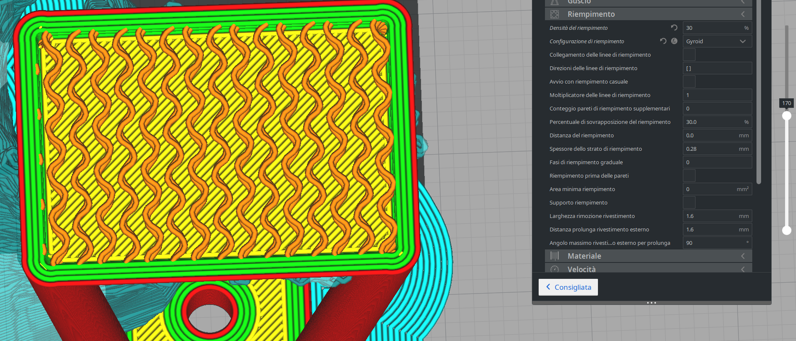This screenshot has height=341, width=796.
Task: Enable the Supporto riempimento checkbox
Action: [x=689, y=202]
